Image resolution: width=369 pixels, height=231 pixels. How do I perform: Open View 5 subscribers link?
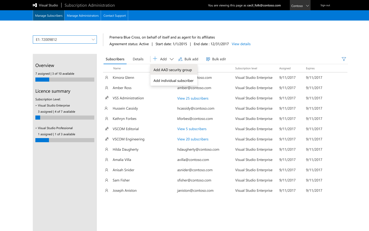tap(192, 129)
